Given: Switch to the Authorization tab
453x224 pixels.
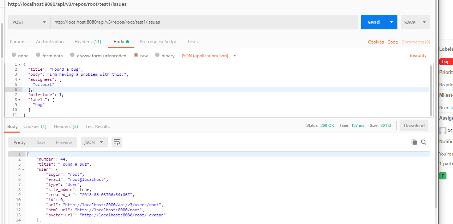Looking at the screenshot, I should [50, 42].
